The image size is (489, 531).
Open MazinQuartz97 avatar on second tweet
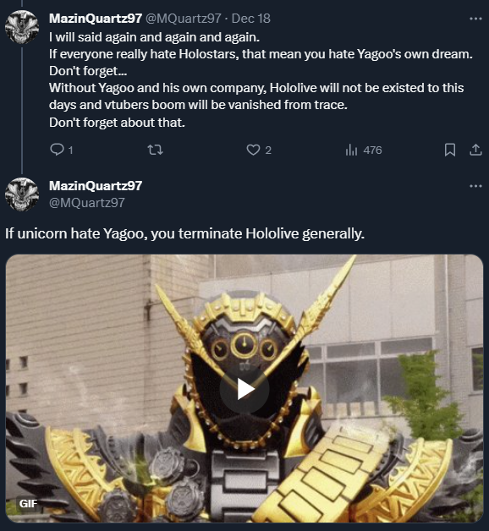pyautogui.click(x=22, y=194)
